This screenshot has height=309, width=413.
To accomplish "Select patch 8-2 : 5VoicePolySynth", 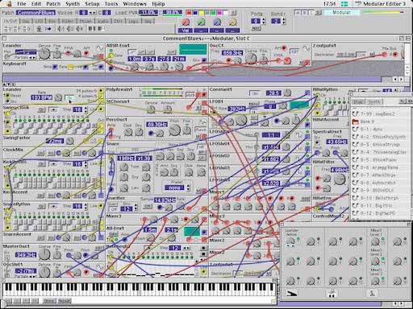I will pyautogui.click(x=380, y=137).
